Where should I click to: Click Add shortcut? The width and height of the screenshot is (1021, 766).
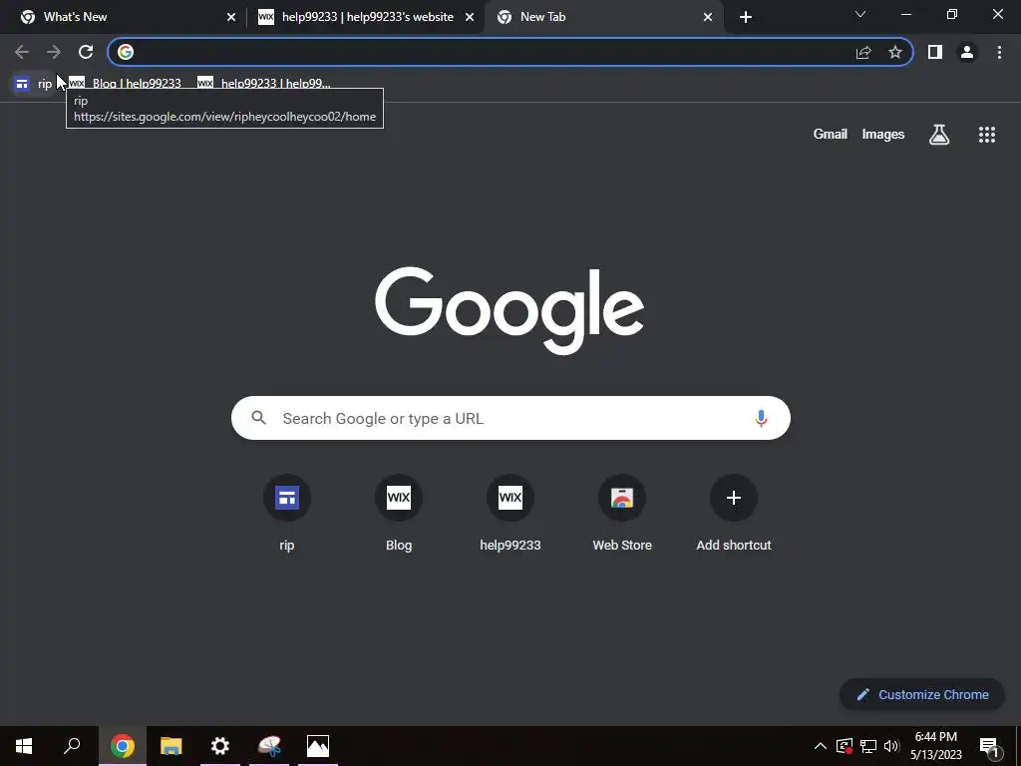click(x=734, y=515)
